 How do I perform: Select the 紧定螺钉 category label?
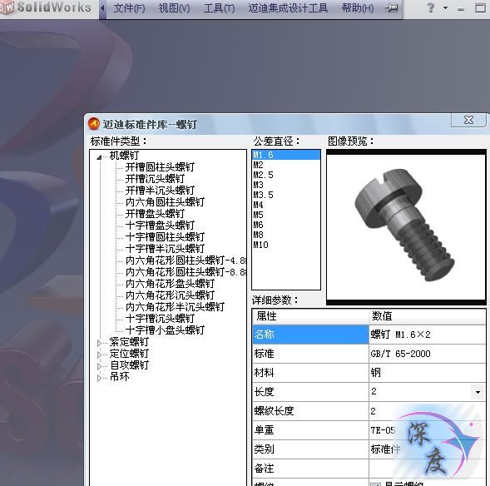click(x=129, y=342)
